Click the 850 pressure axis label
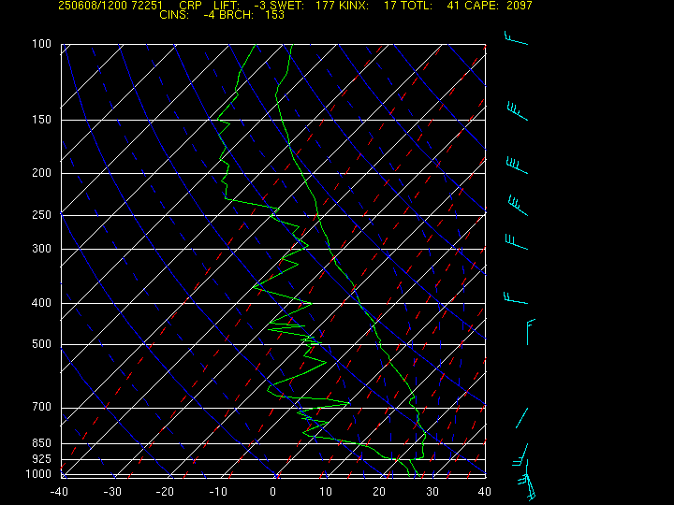 point(42,442)
